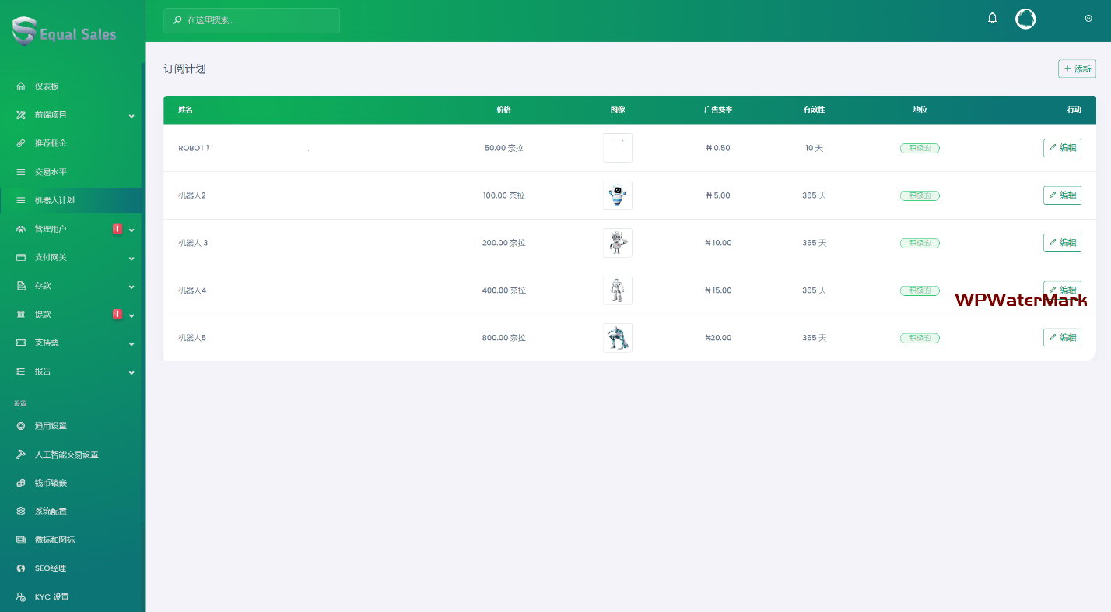1111x612 pixels.
Task: Click the search input field
Action: coord(251,20)
